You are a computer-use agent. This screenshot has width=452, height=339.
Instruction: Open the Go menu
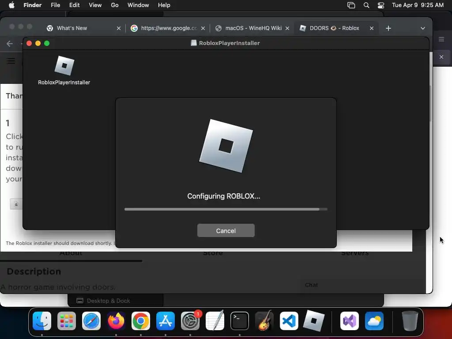[x=115, y=5]
